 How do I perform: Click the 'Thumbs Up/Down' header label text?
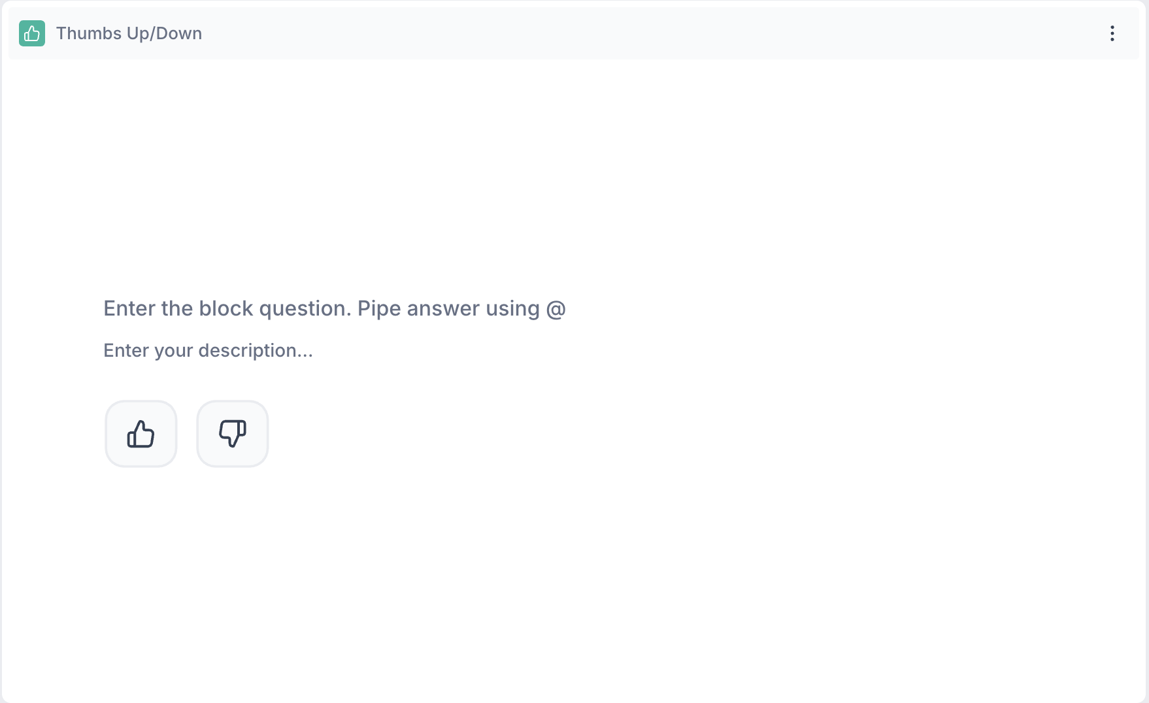coord(129,33)
